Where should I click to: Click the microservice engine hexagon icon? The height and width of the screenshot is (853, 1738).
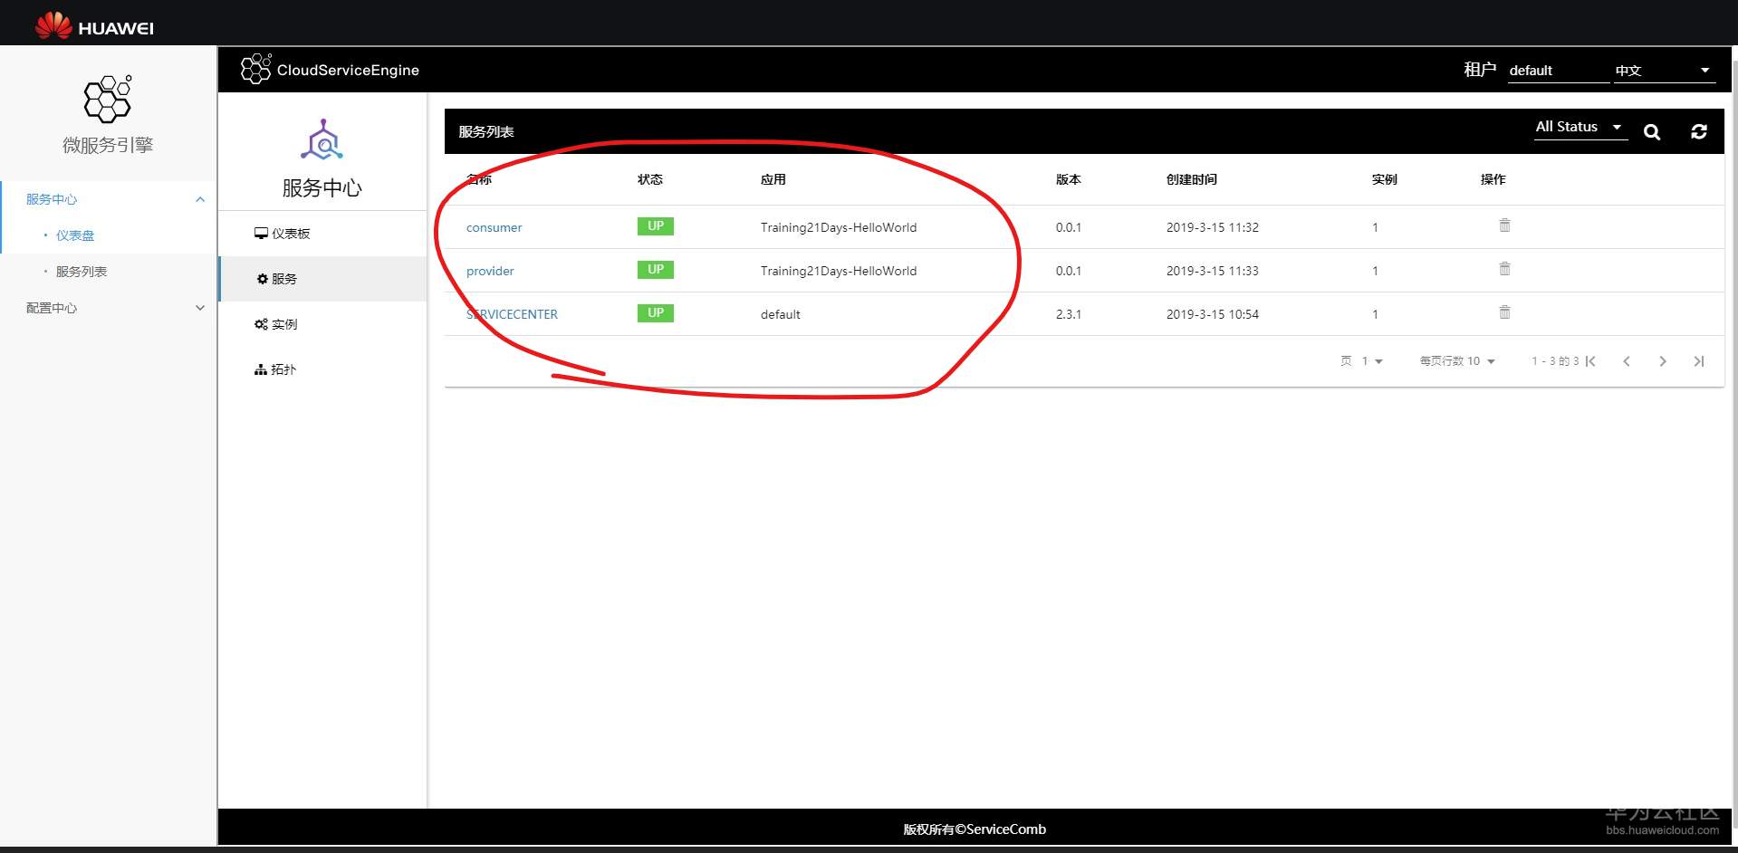(x=108, y=99)
